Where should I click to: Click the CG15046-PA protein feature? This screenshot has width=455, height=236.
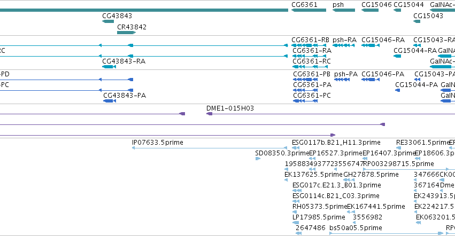pyautogui.click(x=371, y=80)
